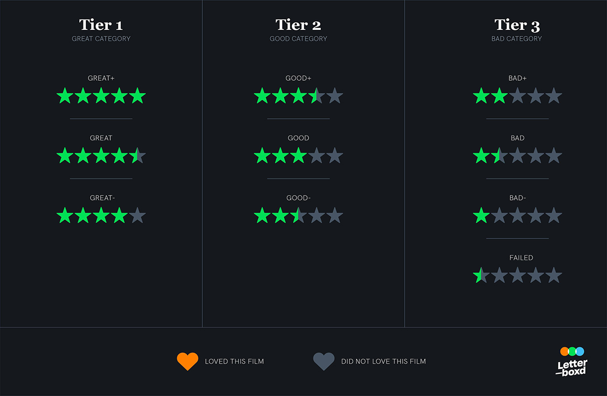607x396 pixels.
Task: Select the Tier 2 heading
Action: click(x=298, y=25)
